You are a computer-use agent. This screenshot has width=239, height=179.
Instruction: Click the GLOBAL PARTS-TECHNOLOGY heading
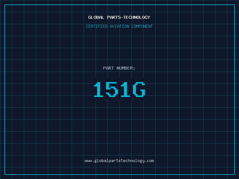coord(119,17)
